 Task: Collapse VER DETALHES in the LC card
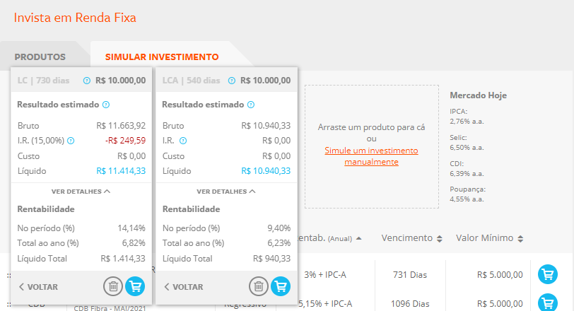[x=81, y=191]
